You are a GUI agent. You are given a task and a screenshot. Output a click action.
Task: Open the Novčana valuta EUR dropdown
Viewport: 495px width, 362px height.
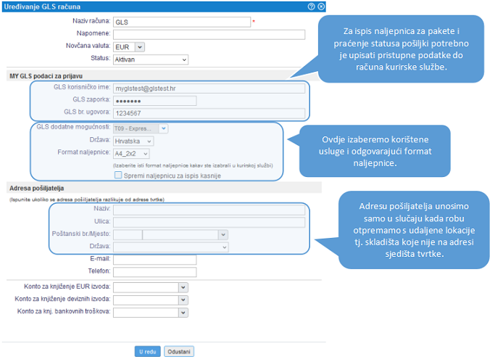(129, 47)
